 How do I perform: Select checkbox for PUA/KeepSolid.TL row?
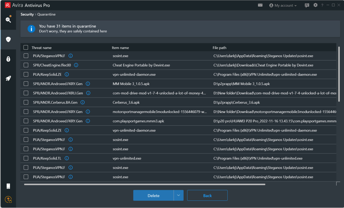tap(26, 158)
